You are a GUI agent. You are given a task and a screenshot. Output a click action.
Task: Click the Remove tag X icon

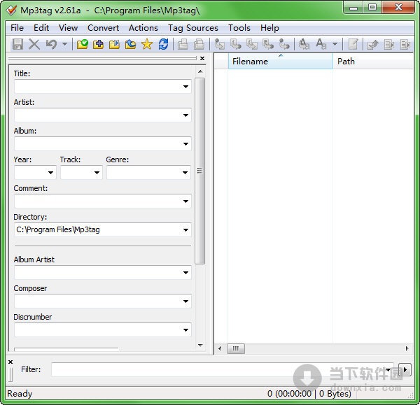tap(34, 44)
